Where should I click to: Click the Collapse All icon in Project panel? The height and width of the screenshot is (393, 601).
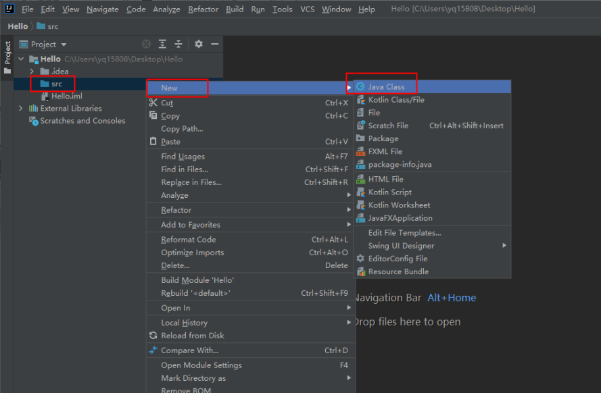point(178,44)
